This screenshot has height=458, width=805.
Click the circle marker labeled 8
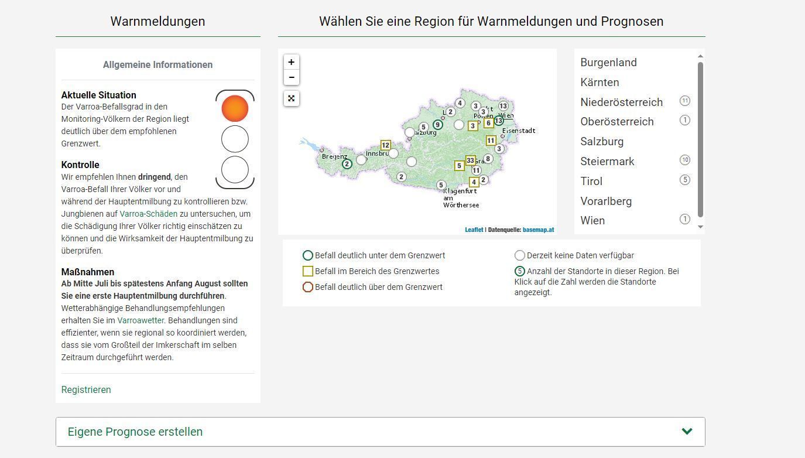488,159
